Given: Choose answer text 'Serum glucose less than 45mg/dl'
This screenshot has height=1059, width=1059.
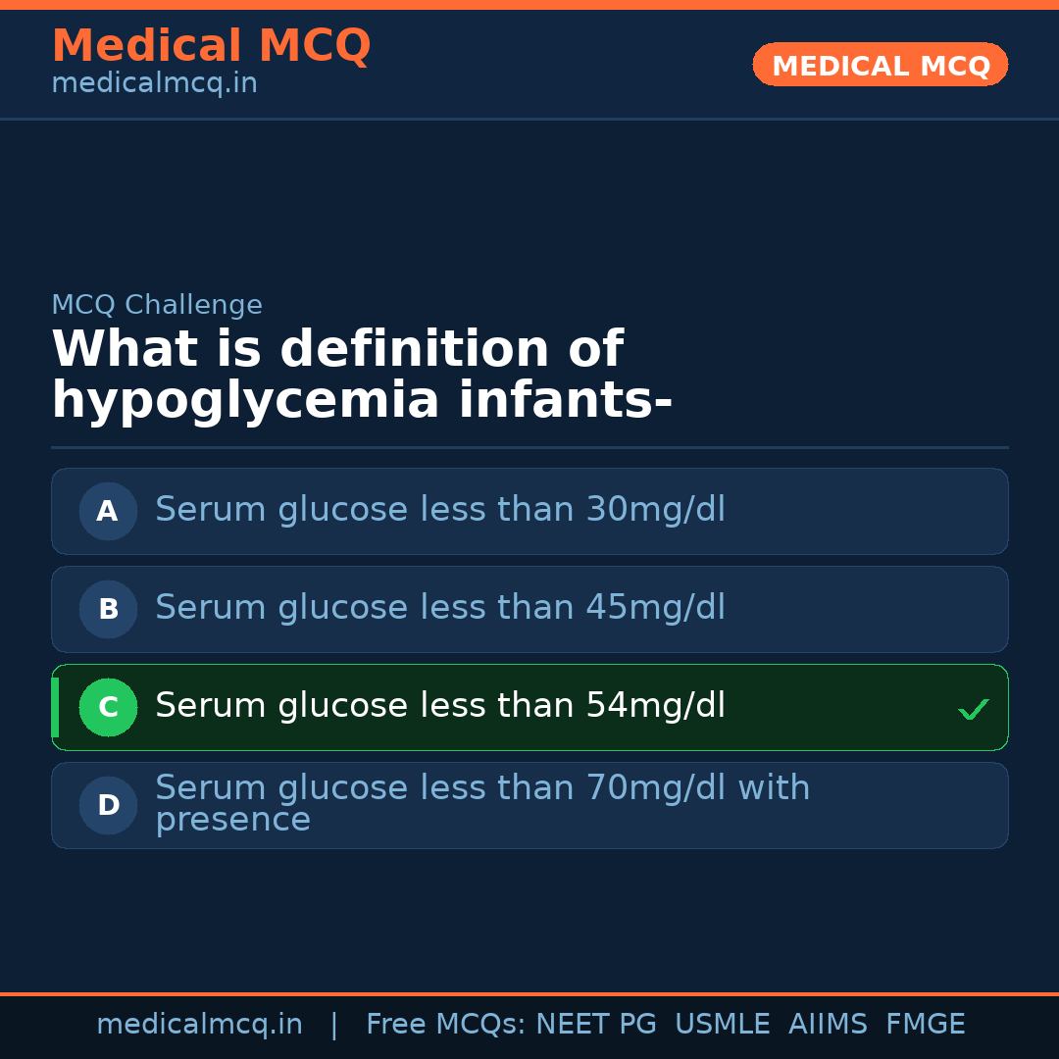Looking at the screenshot, I should 439,608.
